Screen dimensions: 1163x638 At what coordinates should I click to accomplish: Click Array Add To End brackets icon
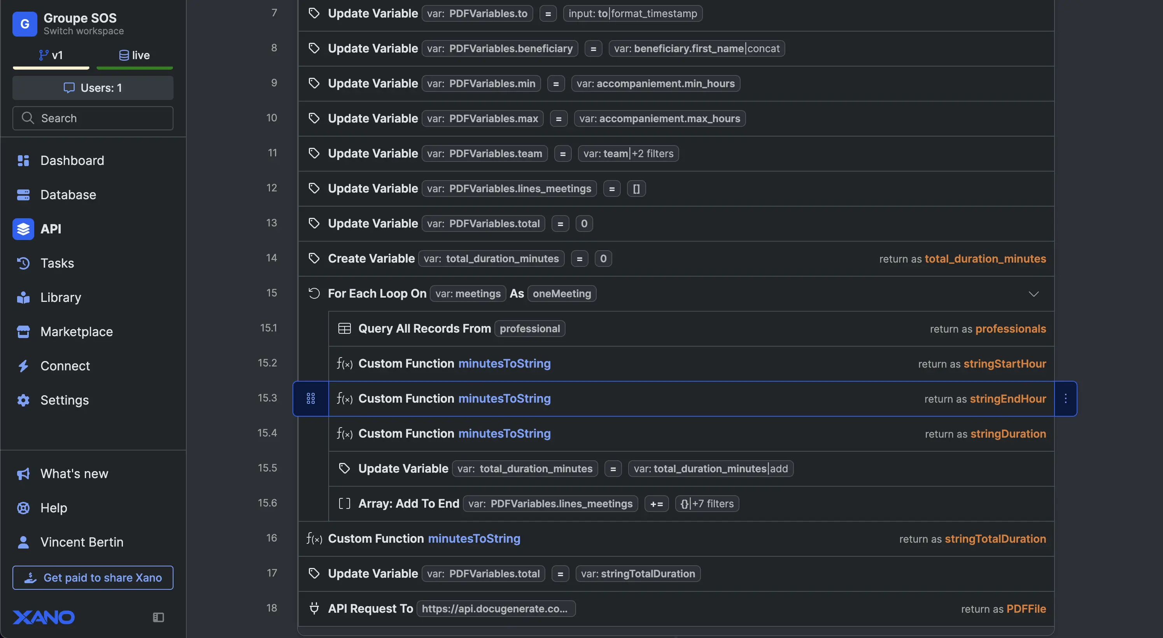344,503
